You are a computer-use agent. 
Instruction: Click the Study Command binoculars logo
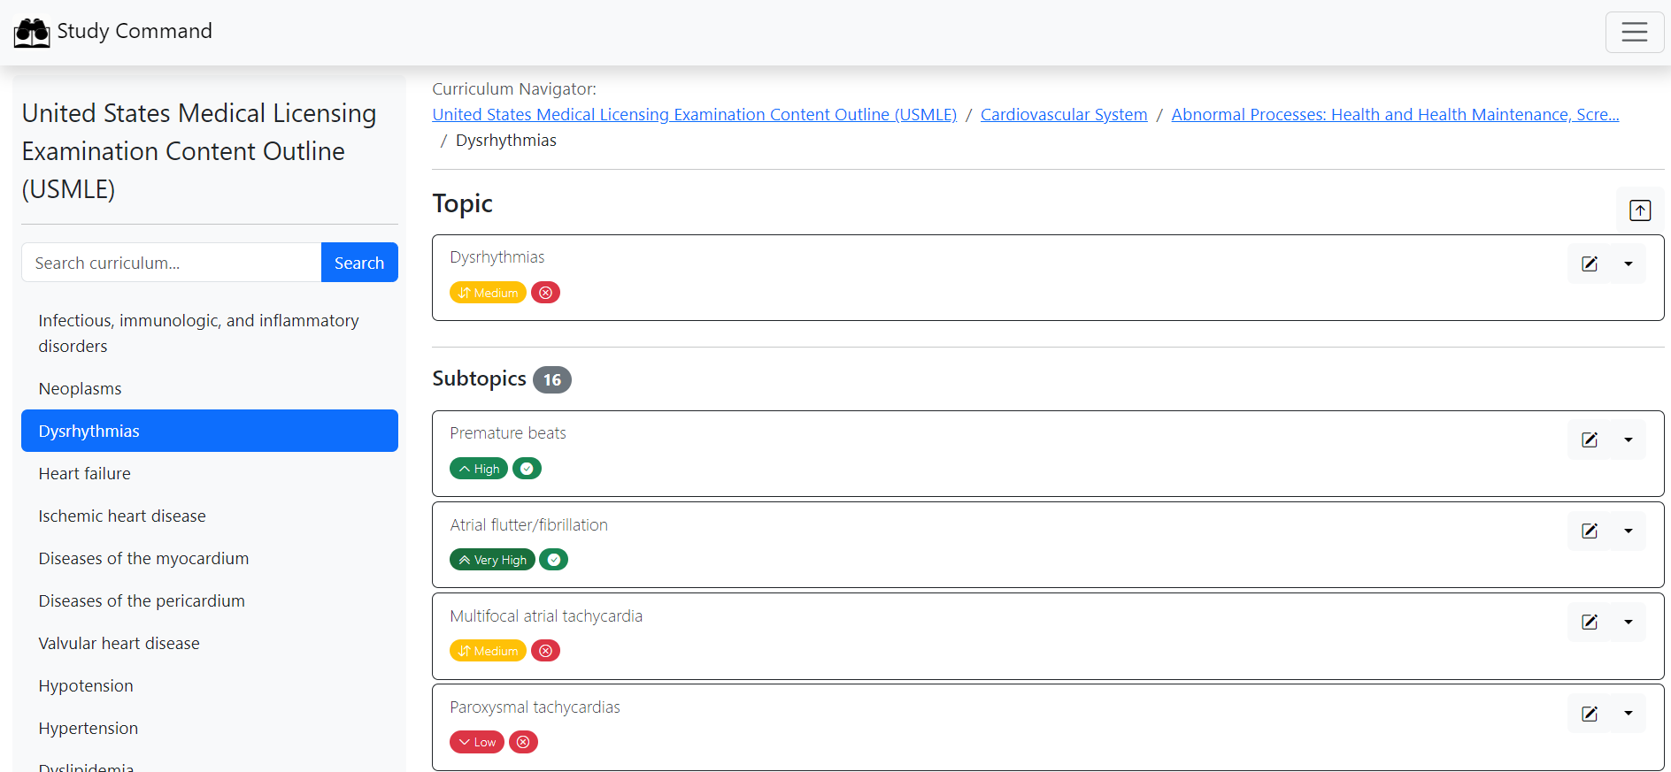point(32,33)
